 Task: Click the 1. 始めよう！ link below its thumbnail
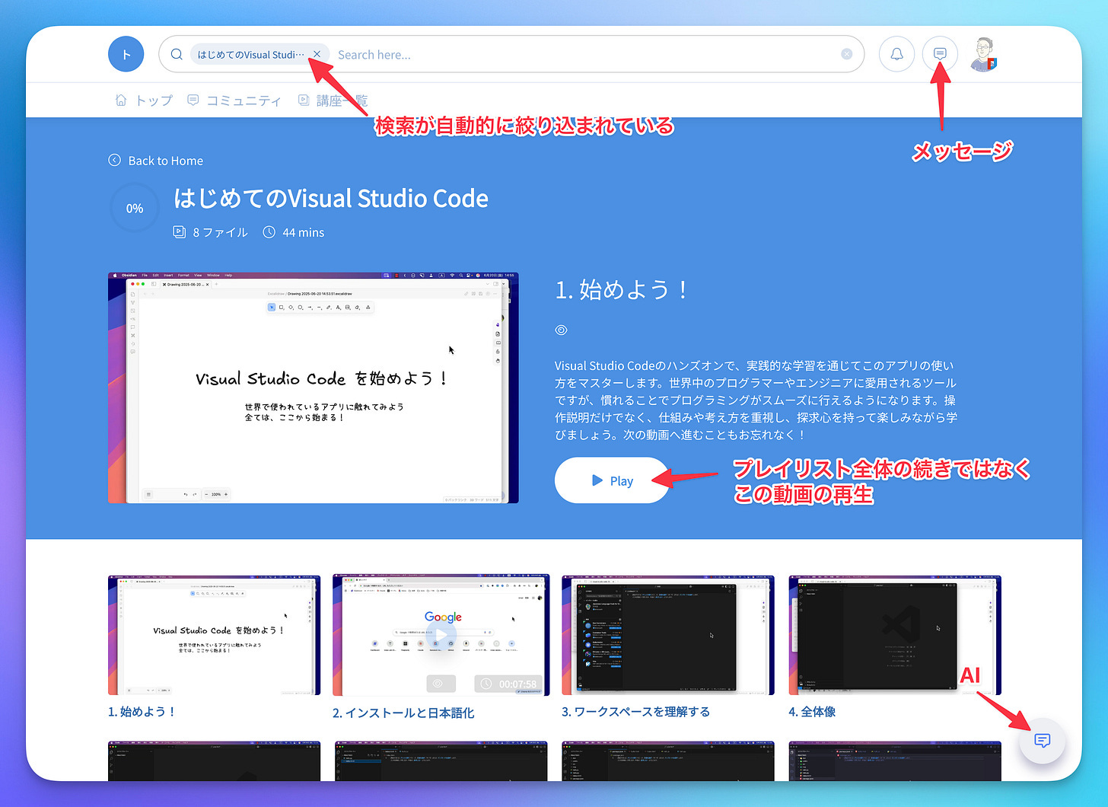point(142,712)
